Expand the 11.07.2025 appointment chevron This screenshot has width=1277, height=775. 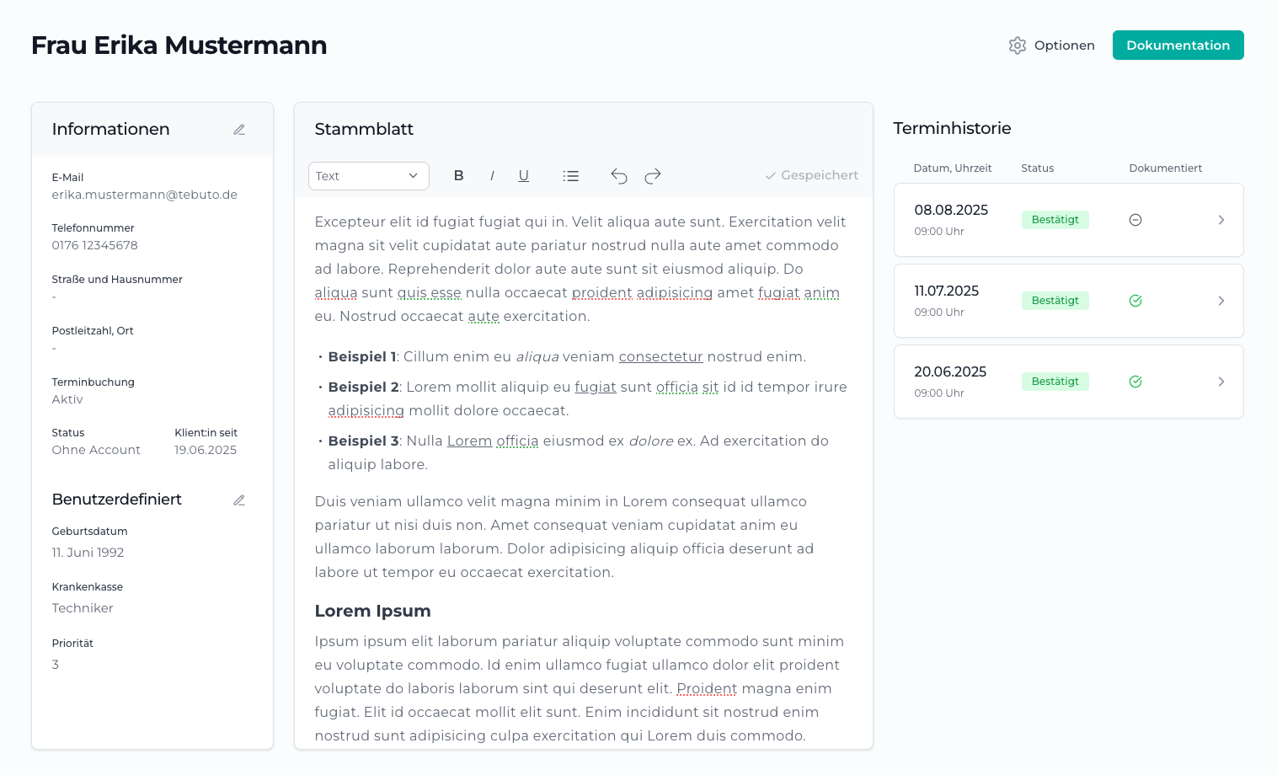point(1221,301)
